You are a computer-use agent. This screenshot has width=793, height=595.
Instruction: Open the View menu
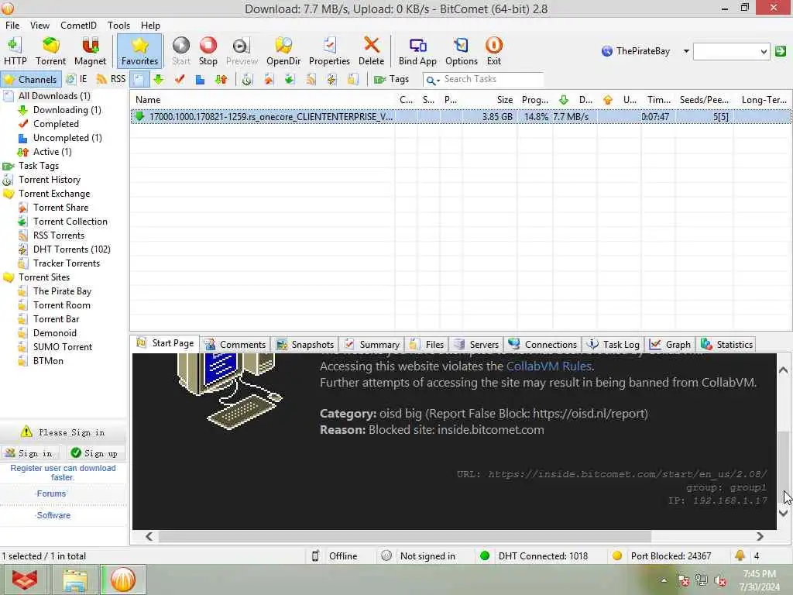coord(39,26)
